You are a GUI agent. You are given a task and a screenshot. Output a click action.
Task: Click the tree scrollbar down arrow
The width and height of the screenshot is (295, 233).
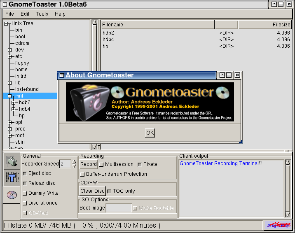(x=95, y=147)
